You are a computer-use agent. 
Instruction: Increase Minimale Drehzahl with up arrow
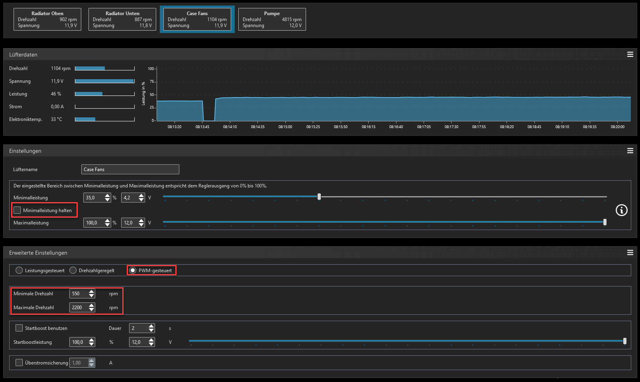pos(92,292)
